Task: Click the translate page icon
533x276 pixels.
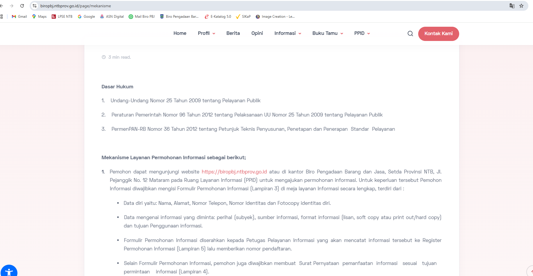Action: click(512, 6)
